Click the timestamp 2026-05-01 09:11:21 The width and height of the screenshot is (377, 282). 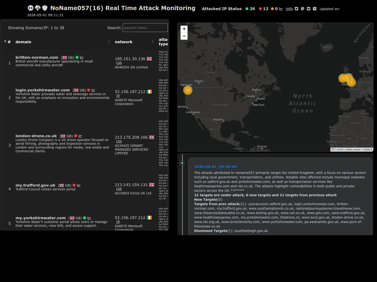(x=45, y=15)
